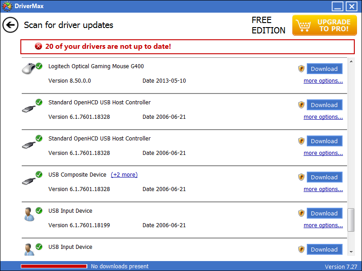
Task: Open more options for USB Input Device version 6.1.7601.18199
Action: 323,225
